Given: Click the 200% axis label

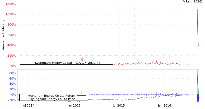Looking at the screenshot, I should pos(11,56).
